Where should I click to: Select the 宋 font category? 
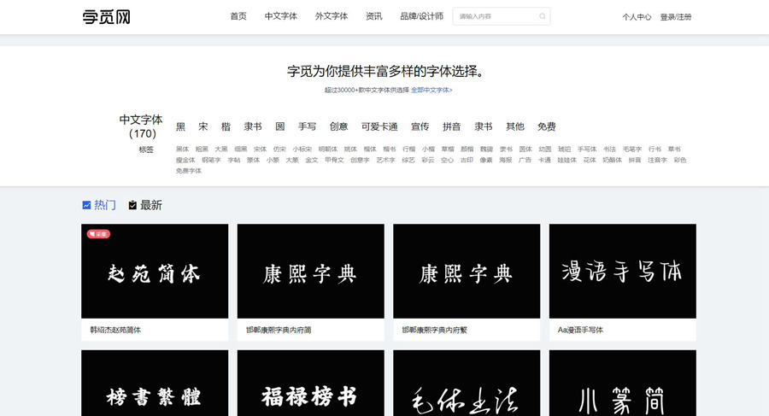[x=203, y=126]
